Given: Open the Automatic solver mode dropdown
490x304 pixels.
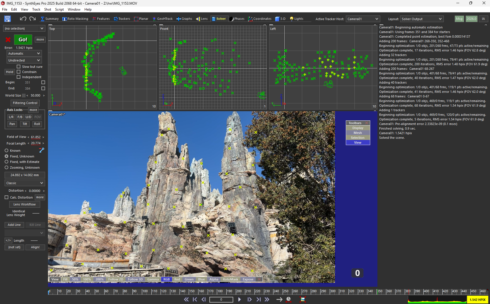Looking at the screenshot, I should tap(24, 53).
